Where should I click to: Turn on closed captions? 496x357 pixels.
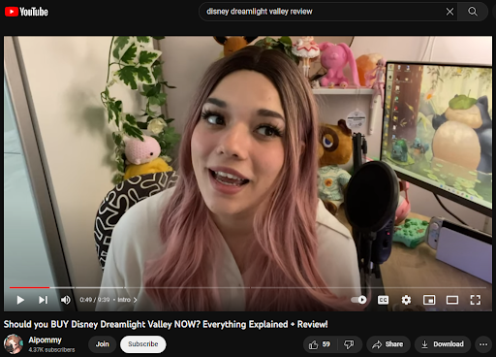coord(383,300)
